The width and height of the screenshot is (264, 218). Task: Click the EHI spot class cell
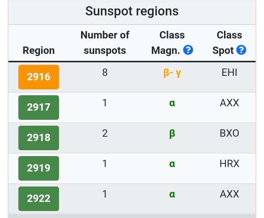point(229,73)
